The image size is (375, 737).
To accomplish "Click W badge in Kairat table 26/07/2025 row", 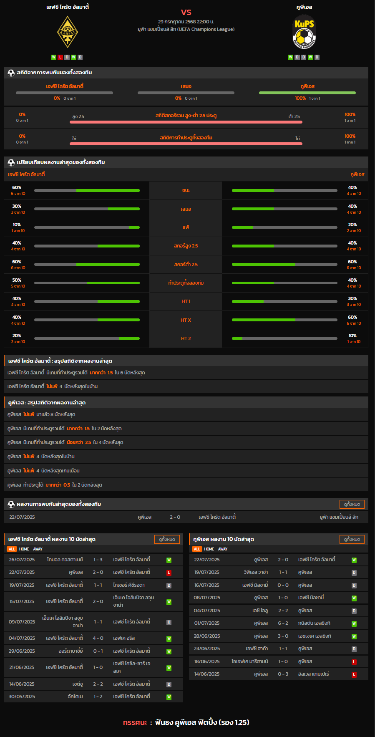I will pos(169,560).
